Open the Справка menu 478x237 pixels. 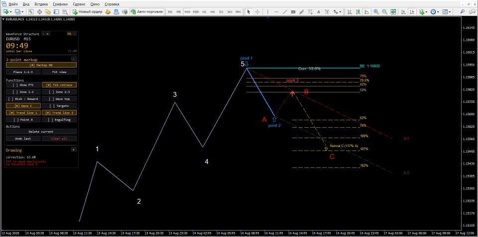[x=112, y=4]
